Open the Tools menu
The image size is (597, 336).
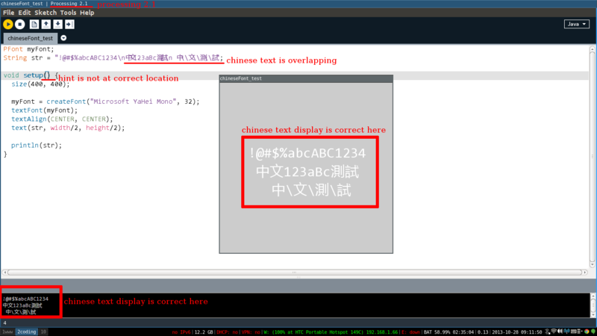click(68, 13)
